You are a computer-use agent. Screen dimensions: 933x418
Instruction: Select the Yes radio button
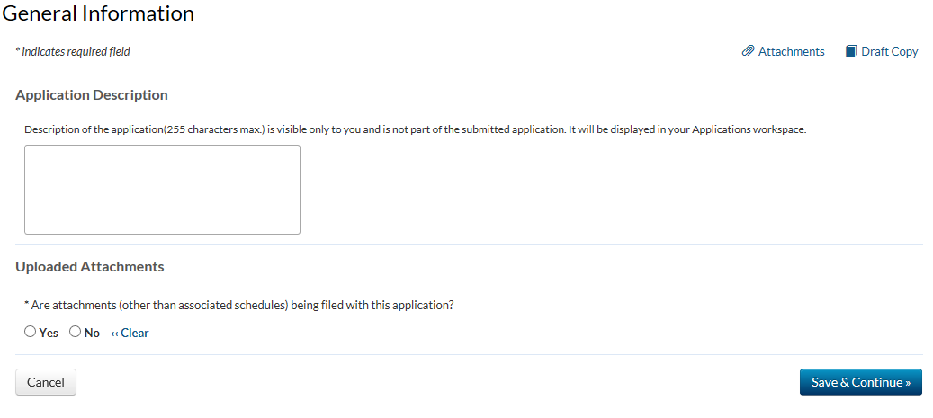pyautogui.click(x=31, y=332)
